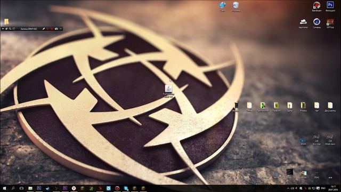Open Skype from the taskbar
This screenshot has height=192, width=341.
coord(126,188)
